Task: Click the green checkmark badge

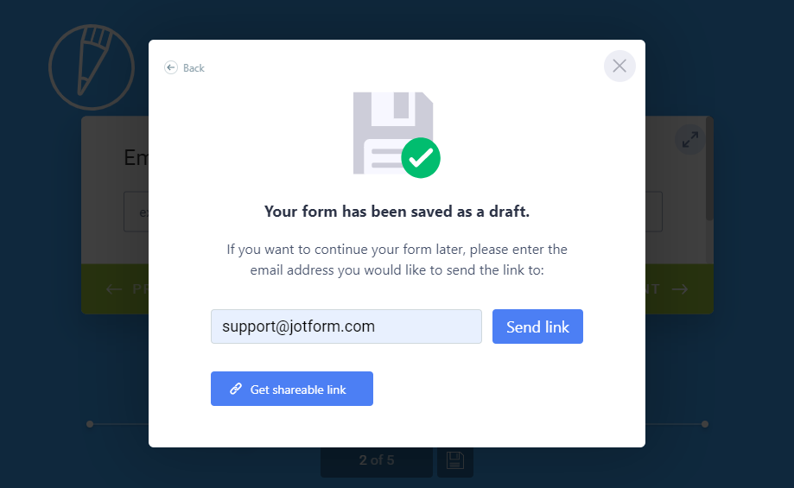Action: pyautogui.click(x=421, y=158)
